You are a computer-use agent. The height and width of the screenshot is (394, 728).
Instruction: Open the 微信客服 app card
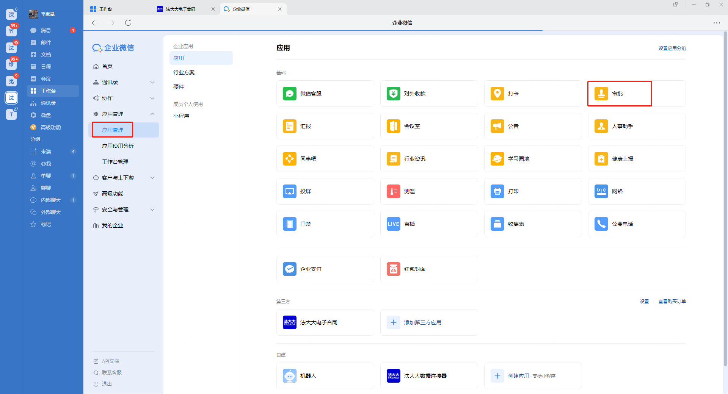[325, 94]
